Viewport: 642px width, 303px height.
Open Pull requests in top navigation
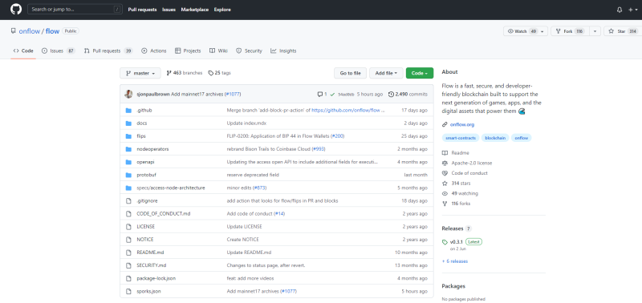point(142,10)
